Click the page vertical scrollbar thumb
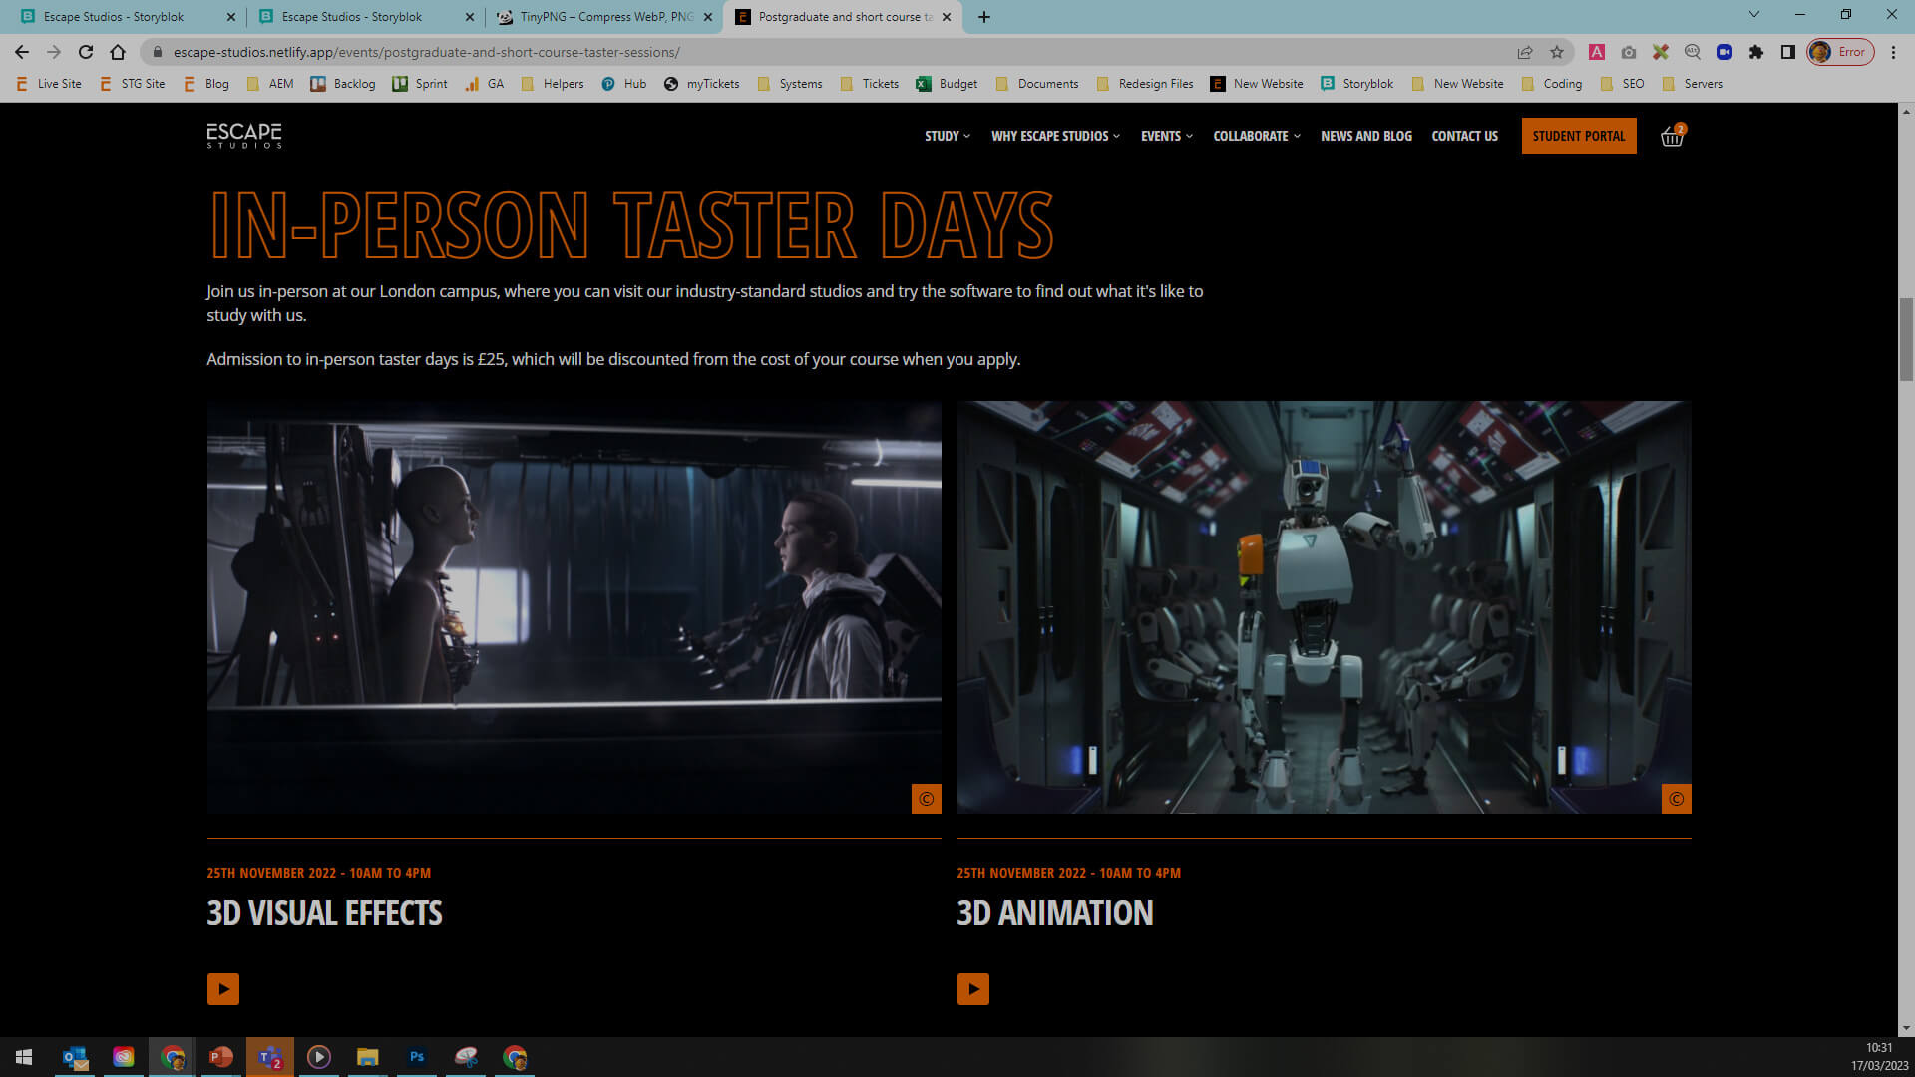 [1906, 339]
